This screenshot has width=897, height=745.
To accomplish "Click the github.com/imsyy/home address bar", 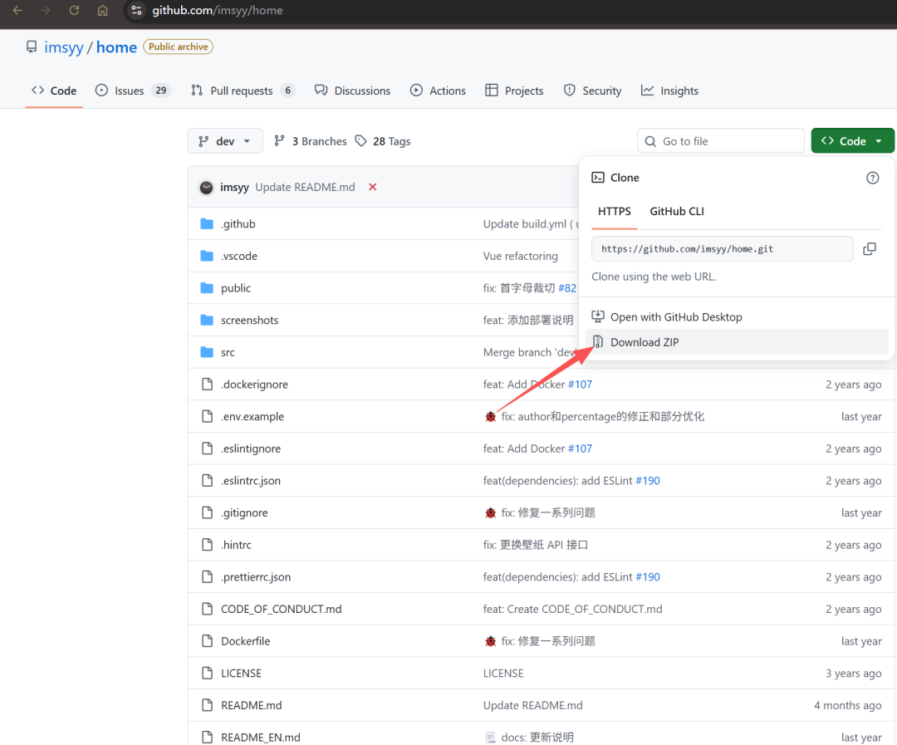I will pyautogui.click(x=218, y=10).
